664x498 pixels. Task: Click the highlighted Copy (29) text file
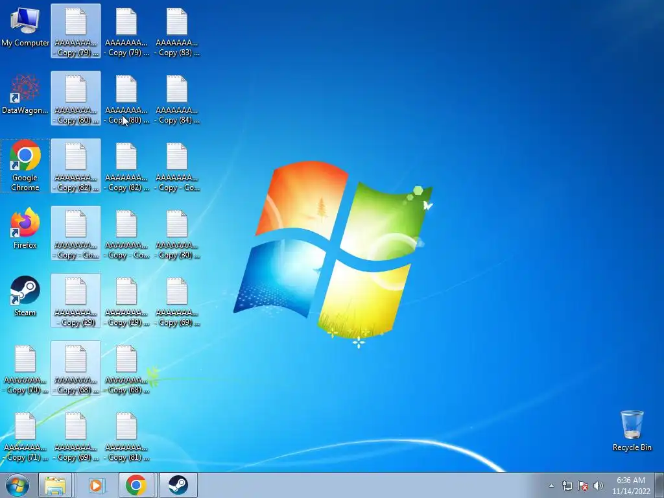point(76,301)
